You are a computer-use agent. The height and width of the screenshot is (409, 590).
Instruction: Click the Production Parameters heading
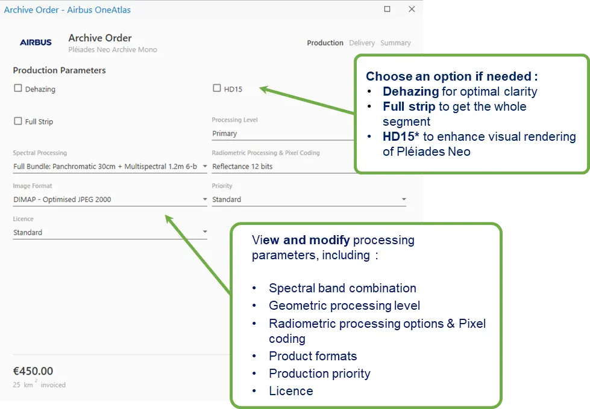point(60,70)
